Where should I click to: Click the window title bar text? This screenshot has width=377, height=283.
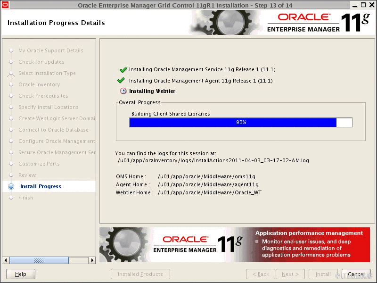[185, 5]
